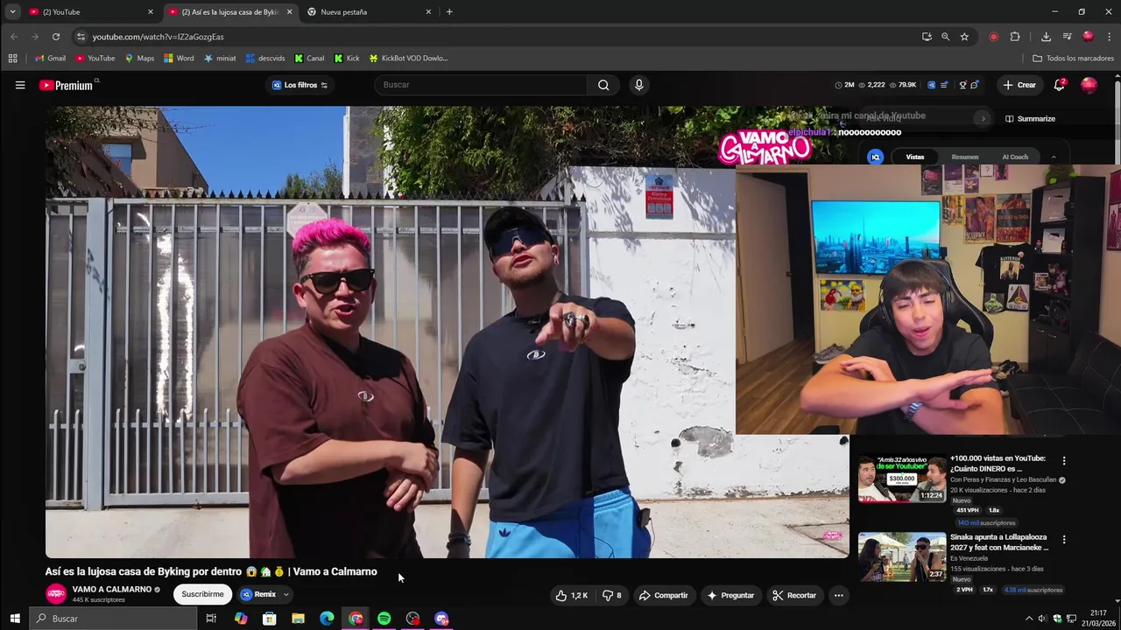
Task: Dislike the video
Action: (612, 595)
